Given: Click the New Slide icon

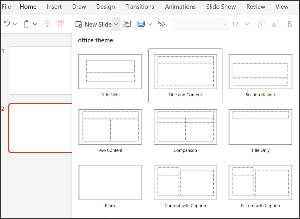Looking at the screenshot, I should click(x=78, y=24).
